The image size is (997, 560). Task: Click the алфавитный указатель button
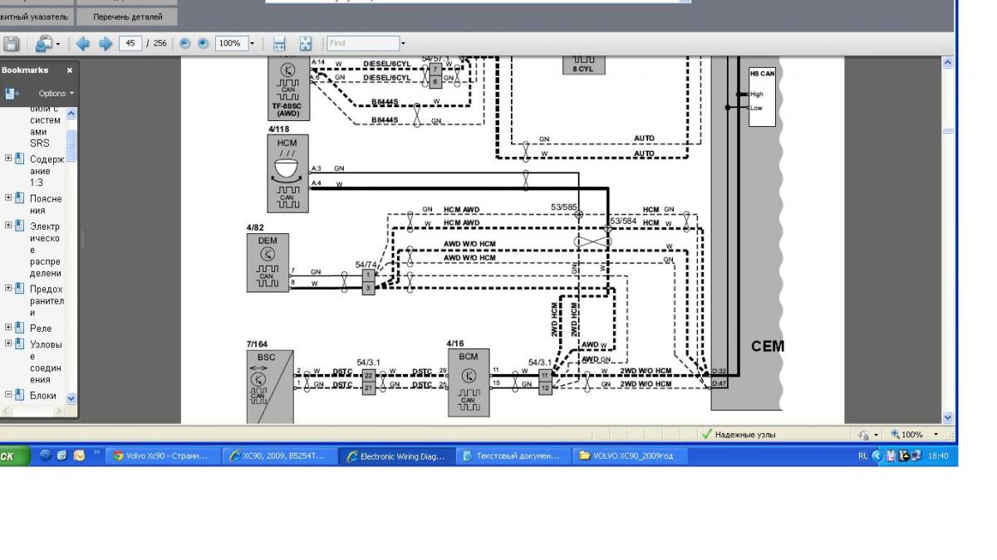point(37,17)
